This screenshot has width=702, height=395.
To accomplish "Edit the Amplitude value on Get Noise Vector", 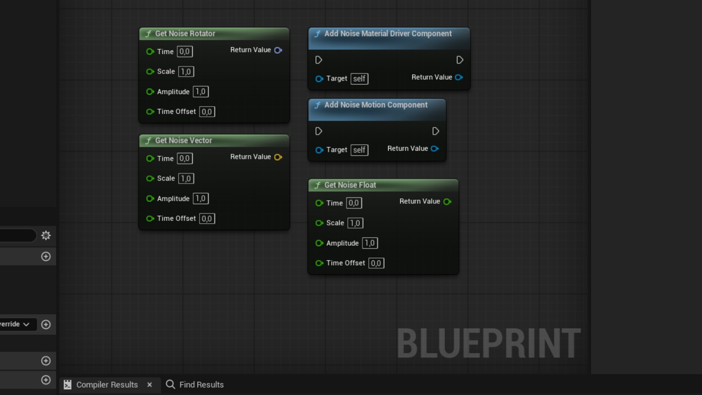I will [x=201, y=199].
